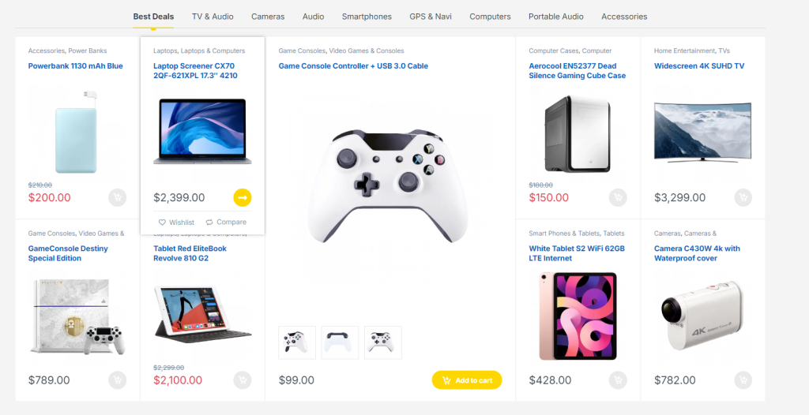Click yellow arrow button on Laptop Screener
The height and width of the screenshot is (415, 809).
point(243,197)
